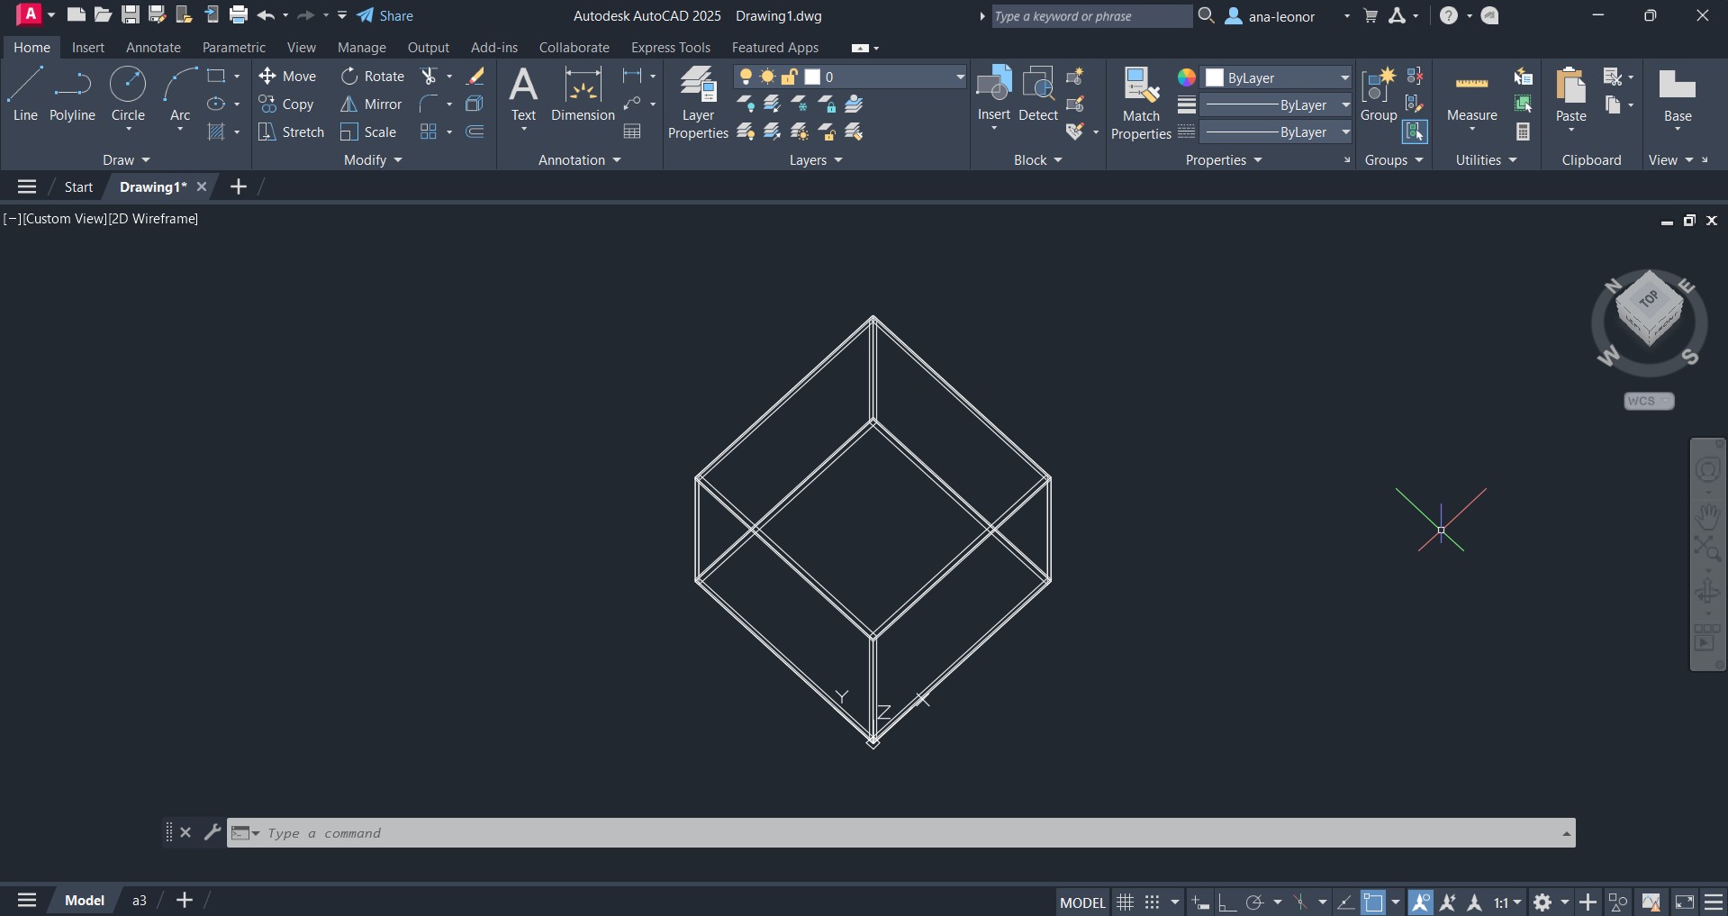
Task: Select the Measure utility
Action: click(1471, 97)
